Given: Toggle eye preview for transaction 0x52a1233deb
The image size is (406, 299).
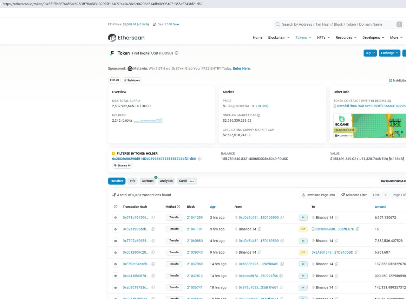Looking at the screenshot, I should pyautogui.click(x=115, y=229).
